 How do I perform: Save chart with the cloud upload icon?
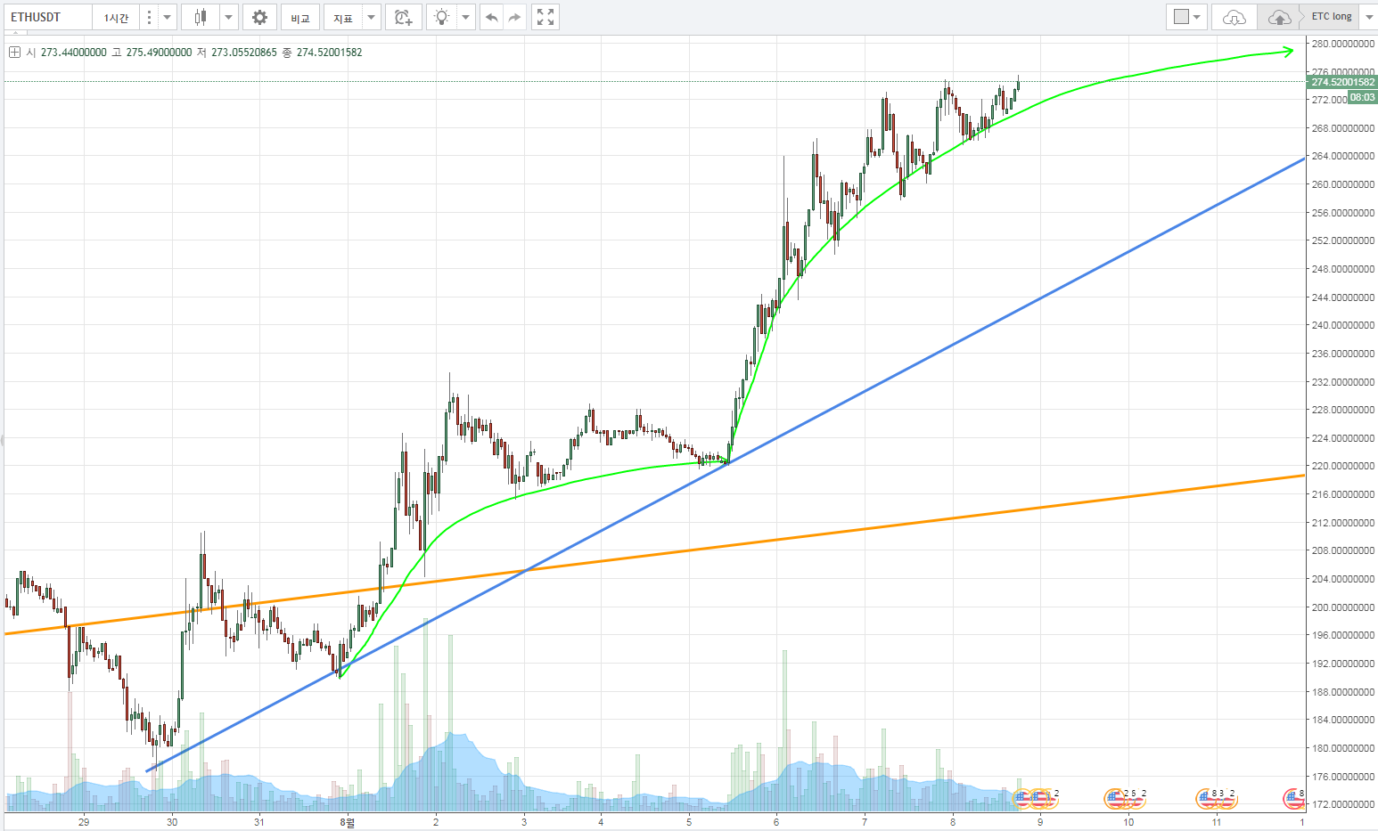click(x=1279, y=17)
